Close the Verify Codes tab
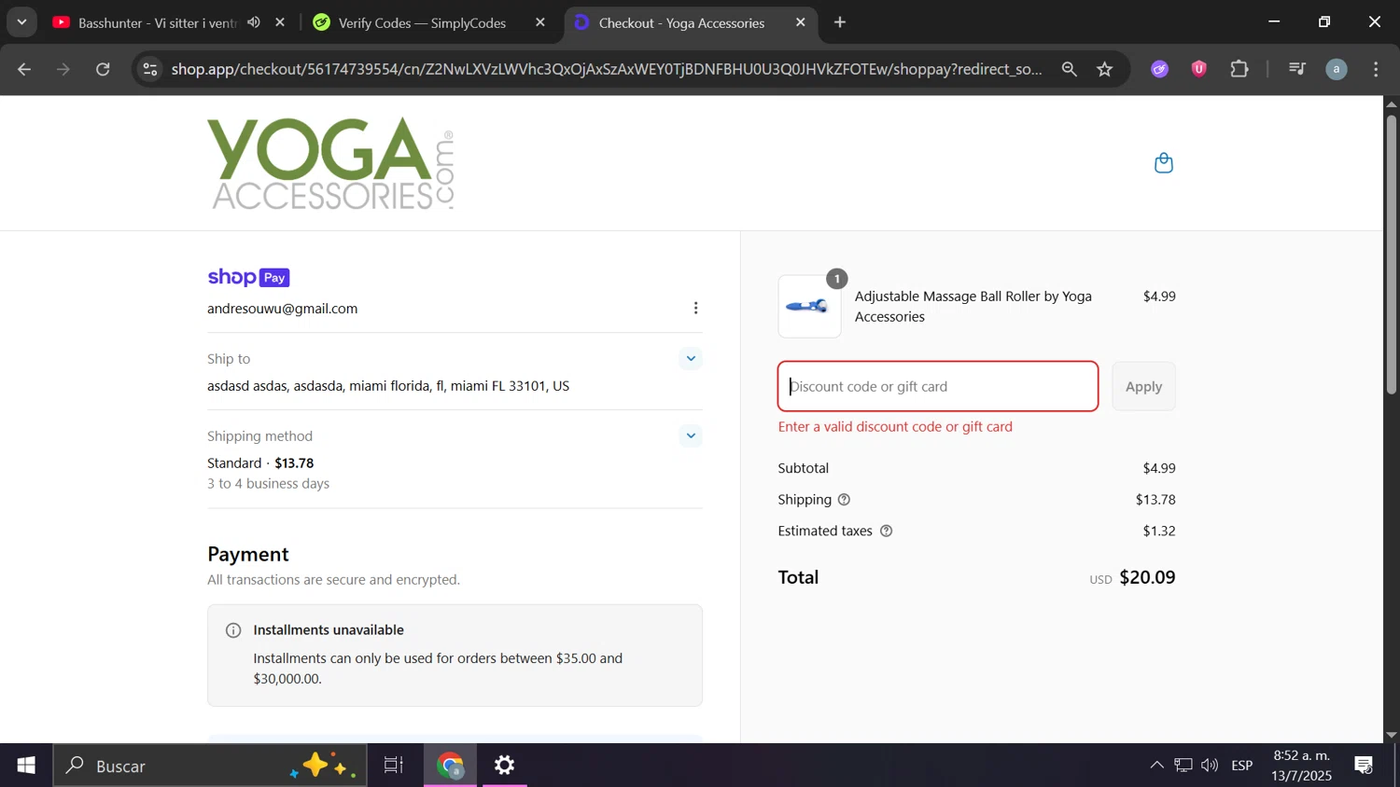This screenshot has height=787, width=1400. click(x=540, y=22)
